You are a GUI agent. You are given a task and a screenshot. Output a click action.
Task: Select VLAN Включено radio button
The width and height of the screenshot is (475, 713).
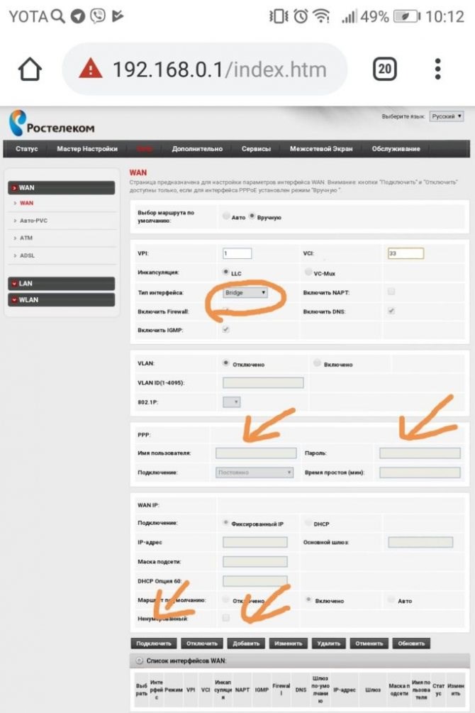tap(318, 363)
